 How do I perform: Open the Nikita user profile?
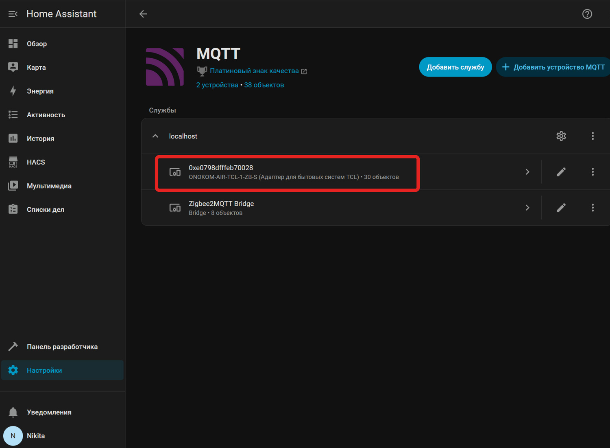[63, 436]
